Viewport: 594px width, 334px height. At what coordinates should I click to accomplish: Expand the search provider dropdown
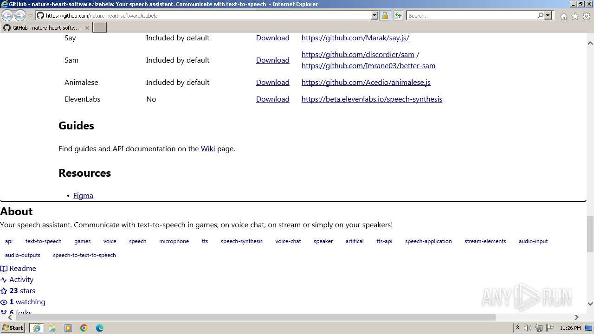(548, 15)
